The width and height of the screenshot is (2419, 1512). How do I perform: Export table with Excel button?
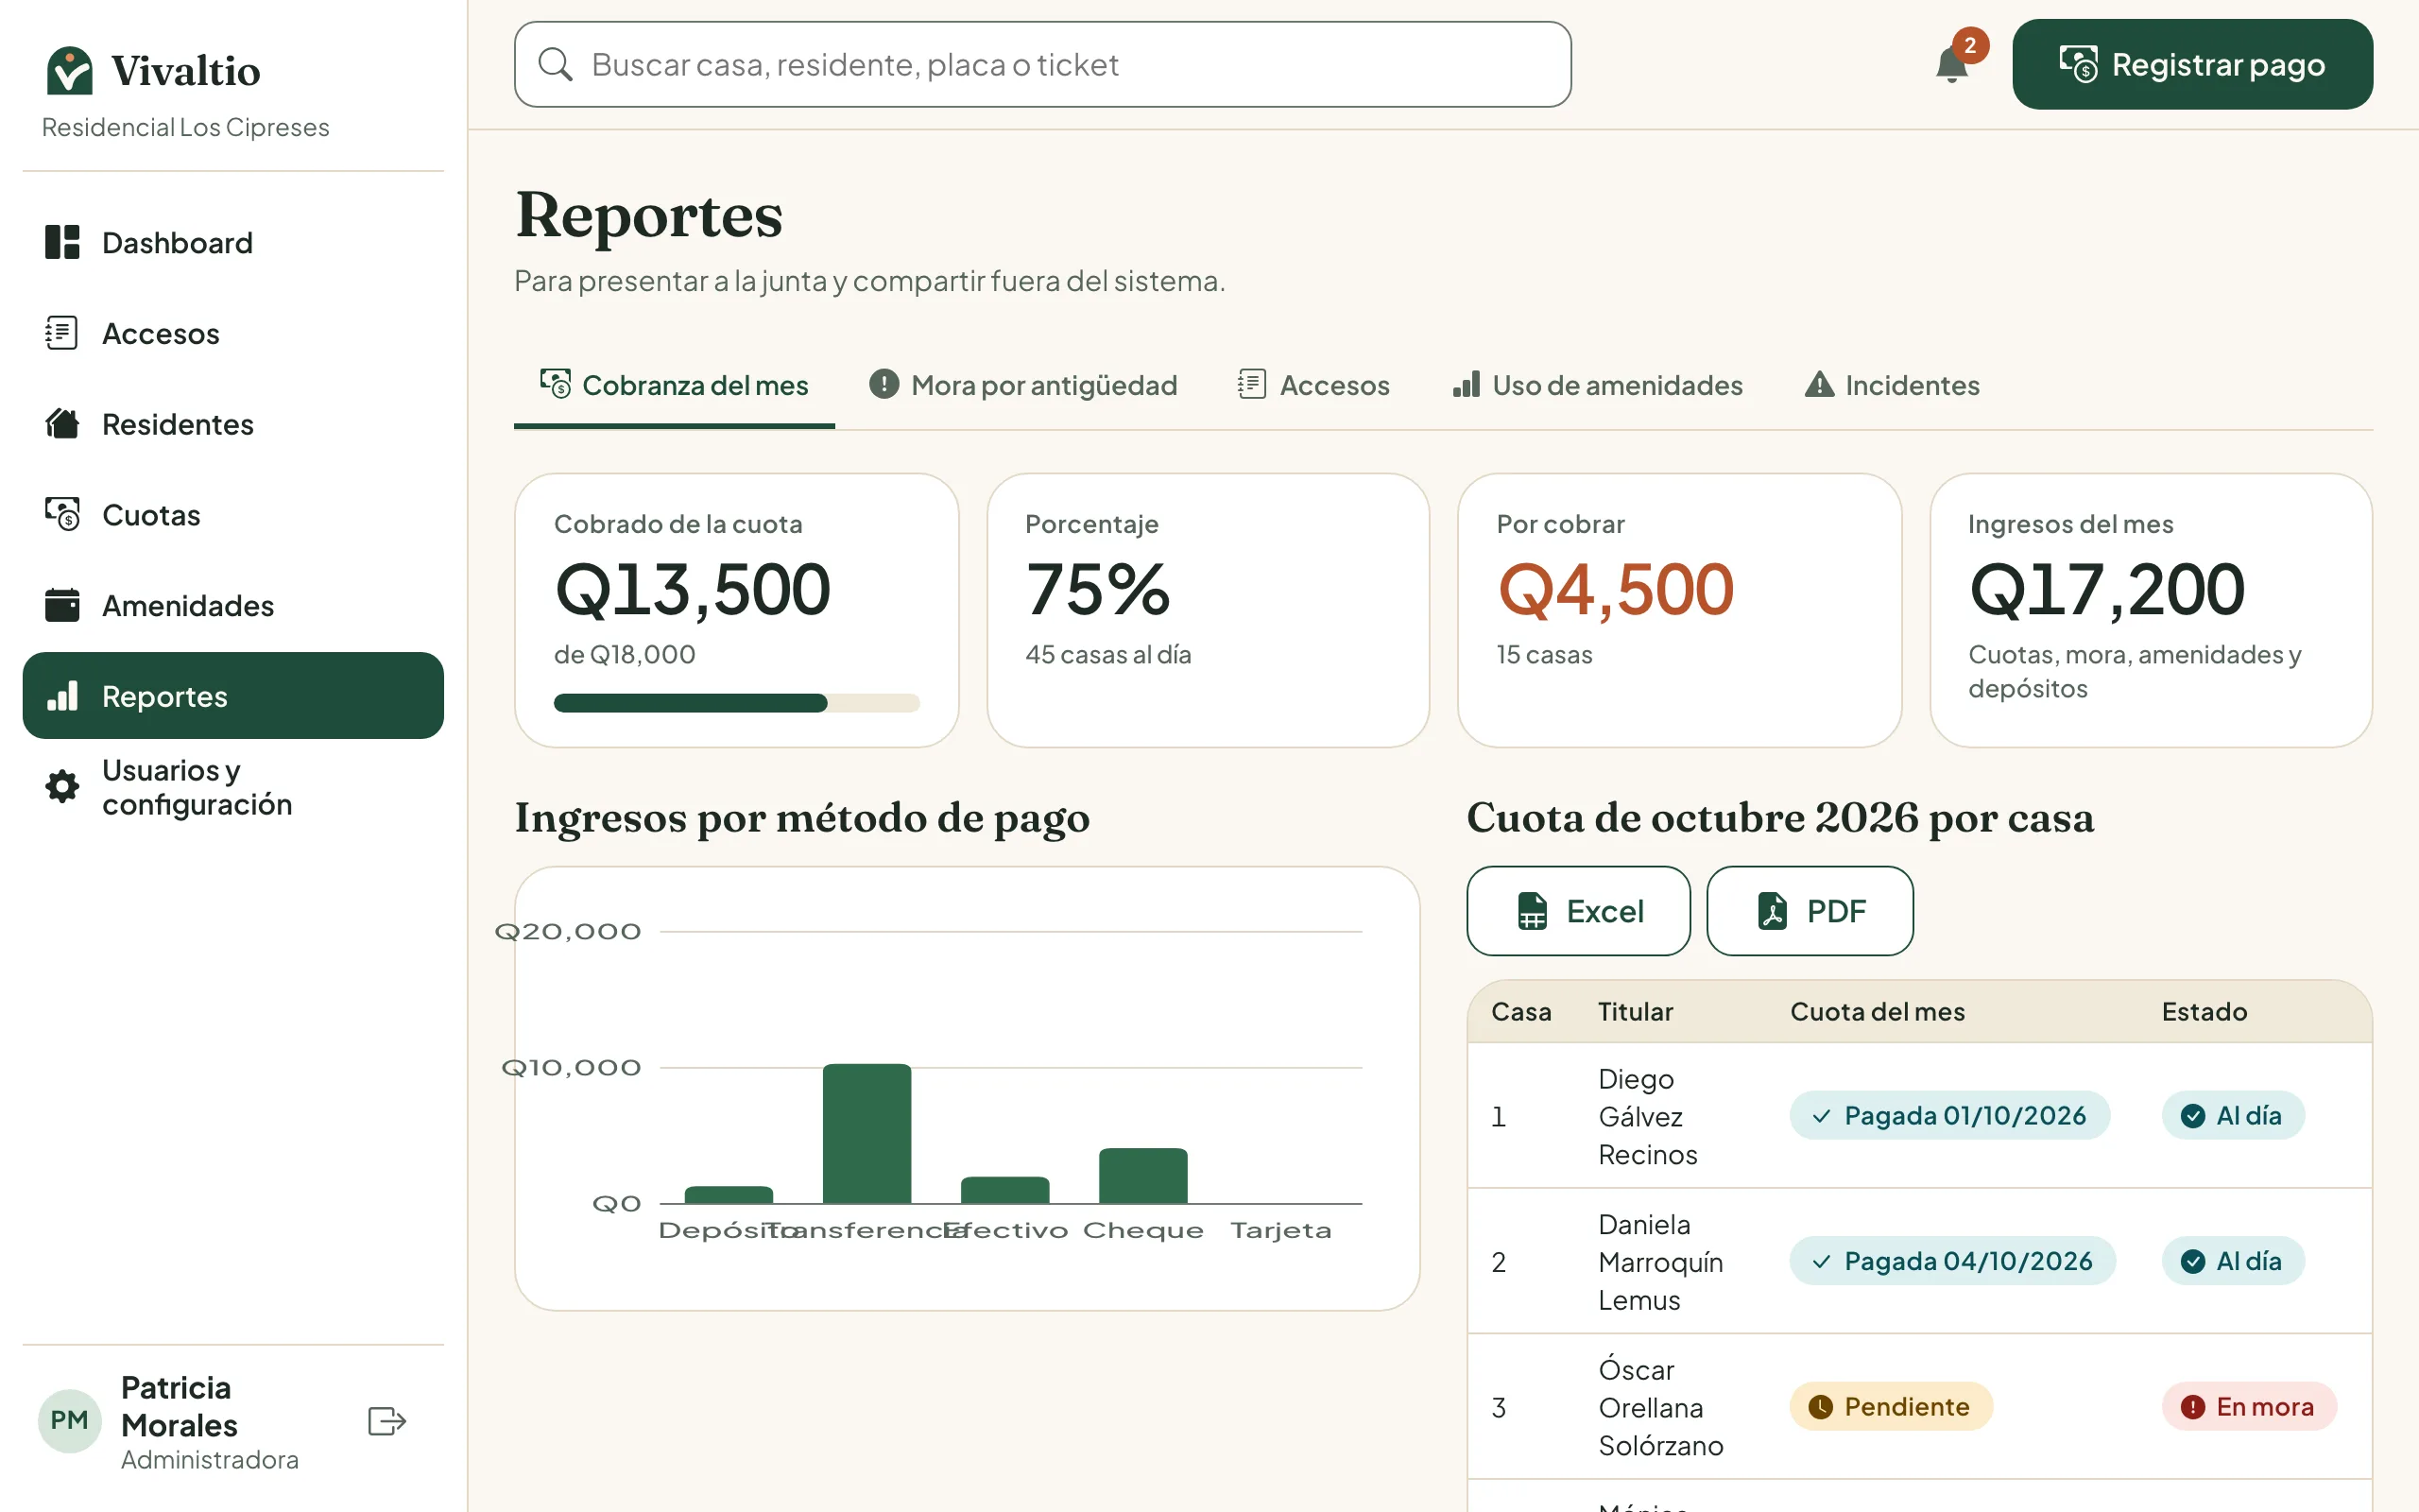pos(1578,911)
